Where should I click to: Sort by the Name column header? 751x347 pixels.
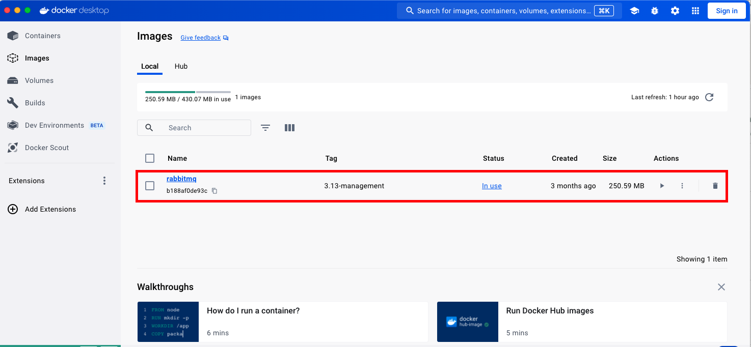[177, 158]
